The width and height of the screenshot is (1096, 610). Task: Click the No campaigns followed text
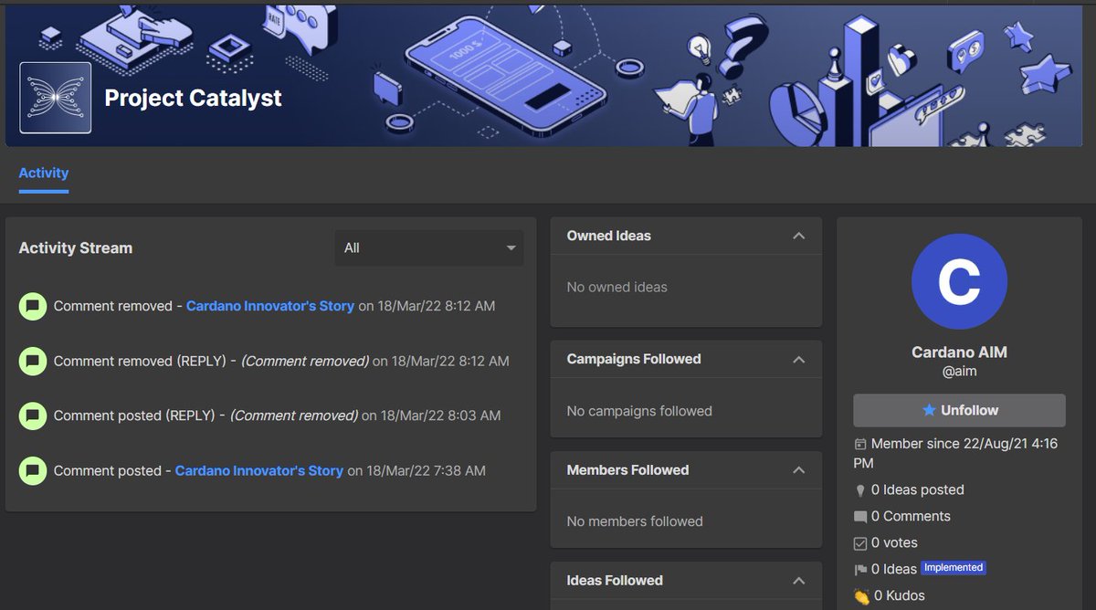639,411
